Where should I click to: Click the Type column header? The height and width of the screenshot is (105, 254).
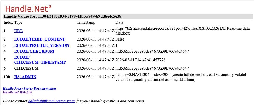[18, 23]
